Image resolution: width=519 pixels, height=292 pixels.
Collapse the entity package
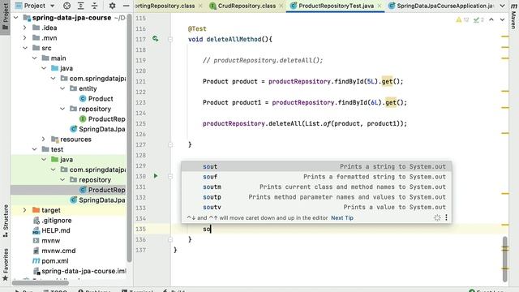point(62,88)
